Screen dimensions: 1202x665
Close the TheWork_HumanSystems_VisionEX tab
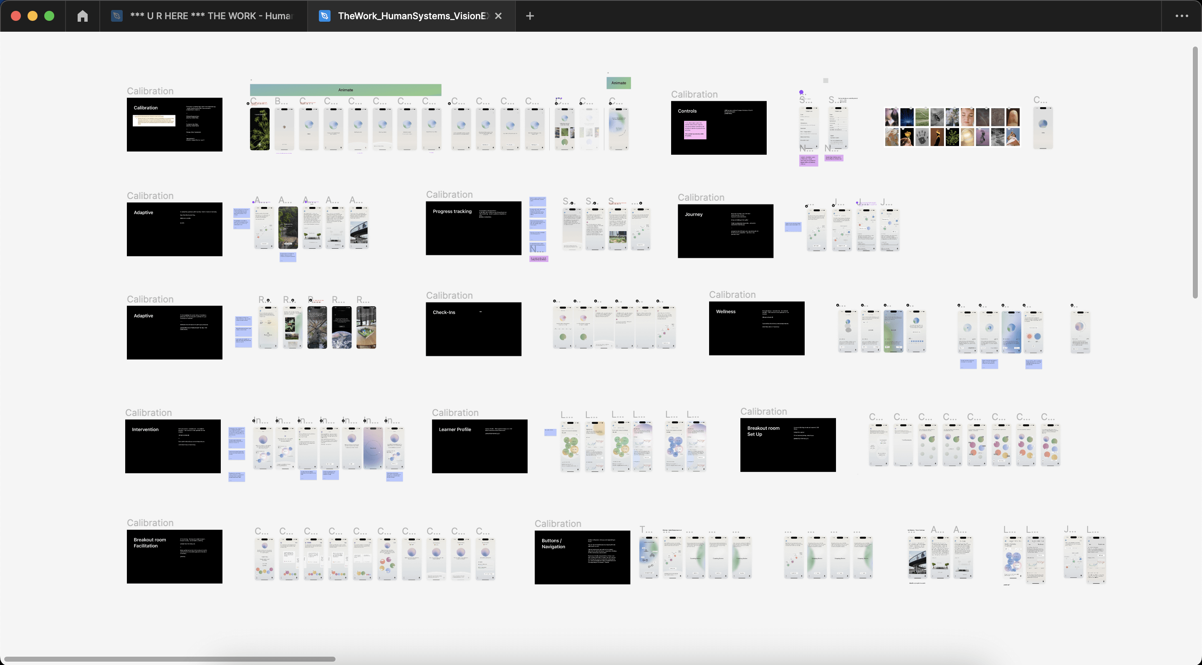tap(497, 15)
